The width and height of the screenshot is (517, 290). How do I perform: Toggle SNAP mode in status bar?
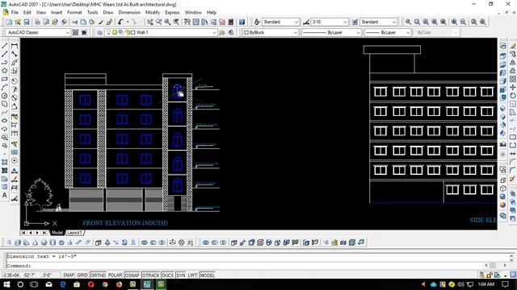coord(69,275)
